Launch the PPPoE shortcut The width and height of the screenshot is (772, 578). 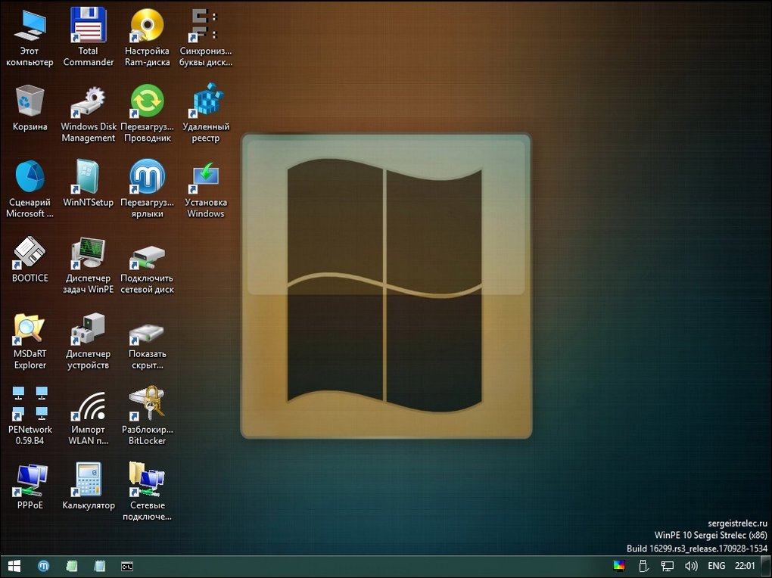click(30, 487)
